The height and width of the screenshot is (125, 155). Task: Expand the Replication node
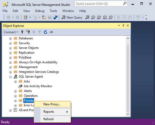tap(10, 53)
